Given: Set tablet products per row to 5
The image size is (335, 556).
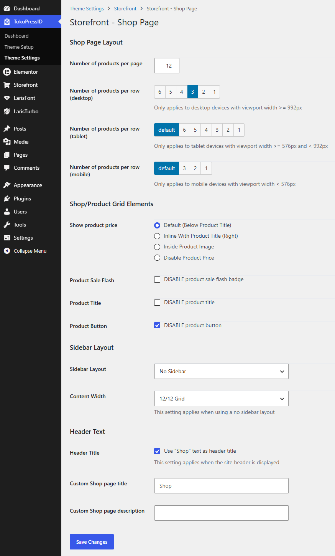Looking at the screenshot, I should (x=195, y=130).
